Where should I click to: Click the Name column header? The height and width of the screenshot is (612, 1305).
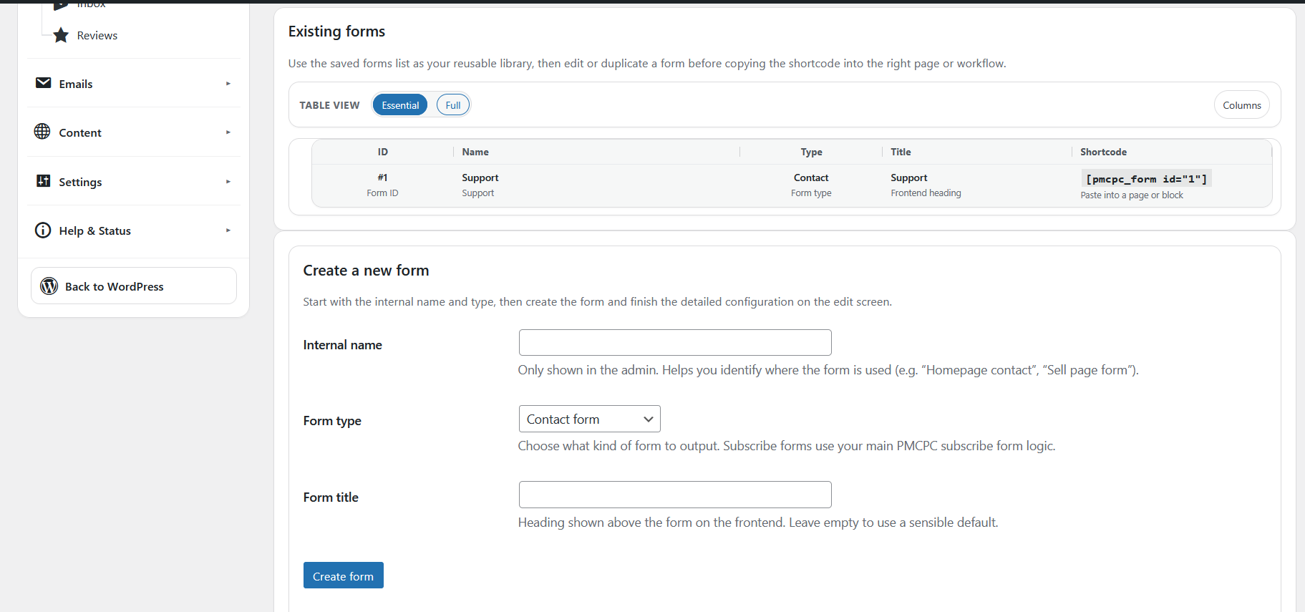pyautogui.click(x=475, y=152)
